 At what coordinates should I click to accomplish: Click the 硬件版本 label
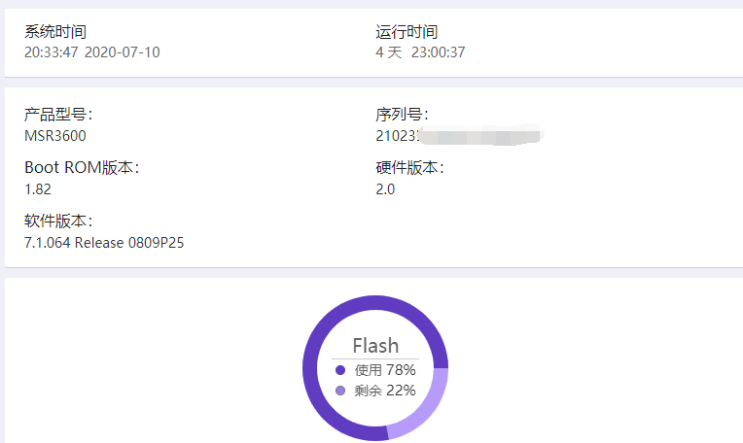(x=409, y=168)
